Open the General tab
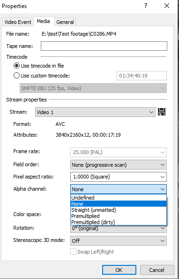 [65, 22]
